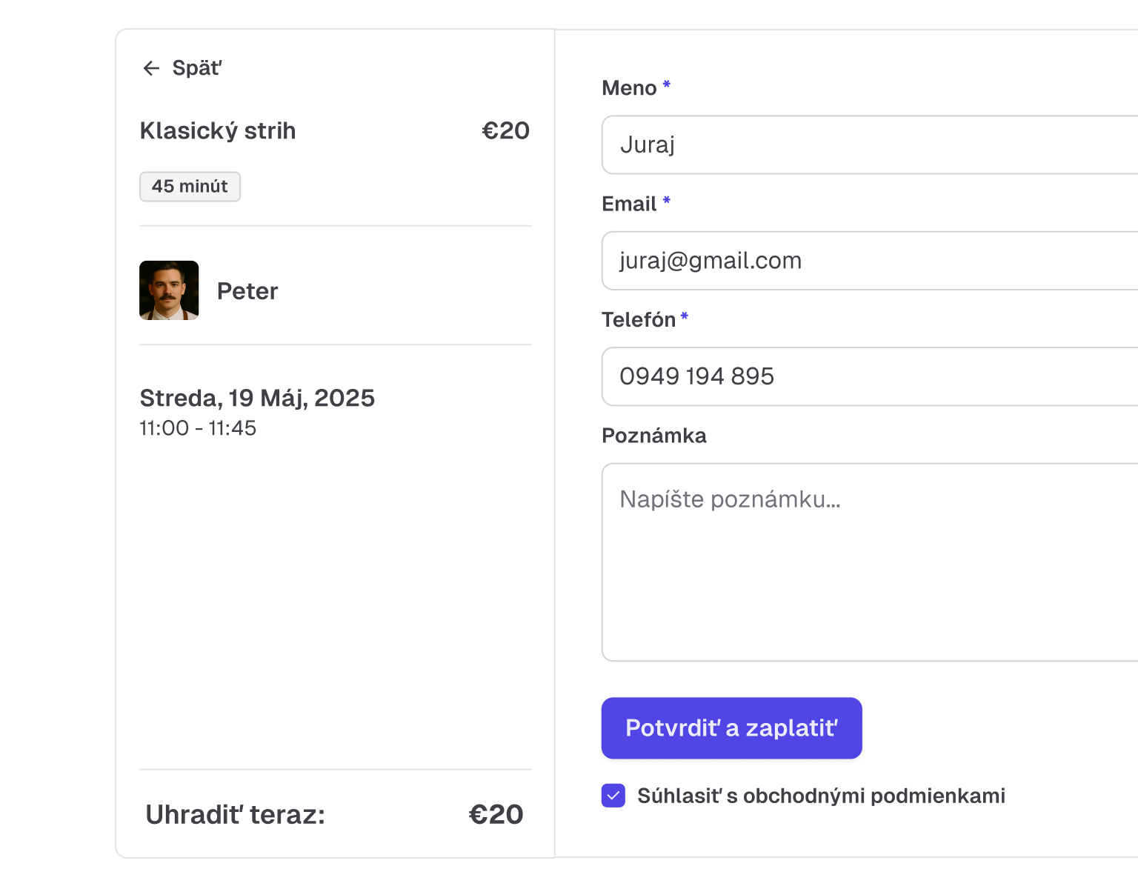Click Peter's profile photo

(169, 290)
